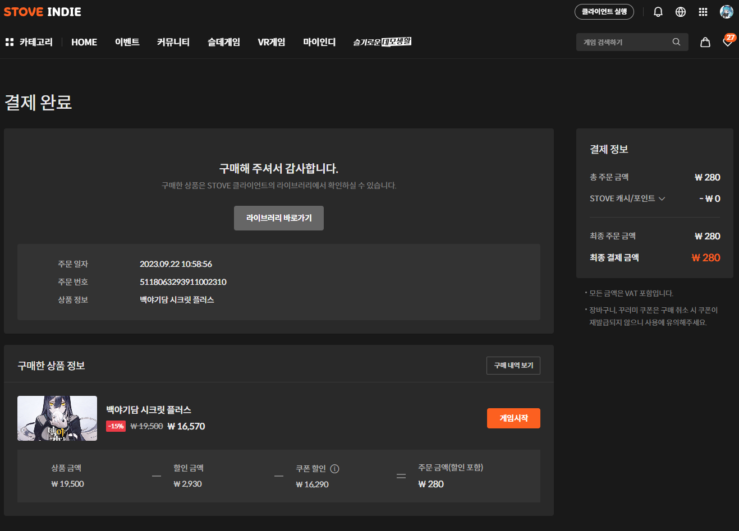Click the search magnifier icon
Viewport: 739px width, 531px height.
pos(676,42)
